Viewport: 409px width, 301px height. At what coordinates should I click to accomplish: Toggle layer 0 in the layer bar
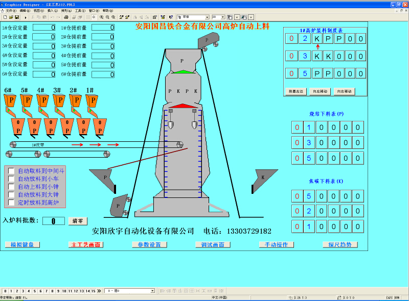pyautogui.click(x=5, y=291)
